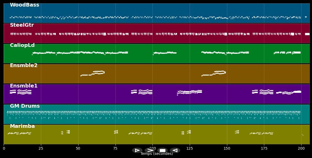Select the WoodBass track label
The height and width of the screenshot is (158, 312).
[x=24, y=5]
